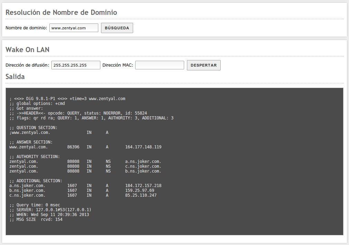The image size is (349, 245).
Task: Click the DESPERTAR button
Action: 204,65
